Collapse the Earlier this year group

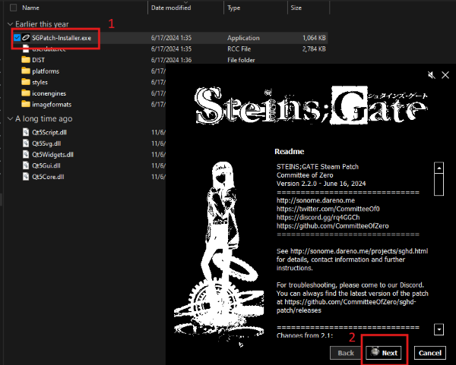click(x=10, y=24)
